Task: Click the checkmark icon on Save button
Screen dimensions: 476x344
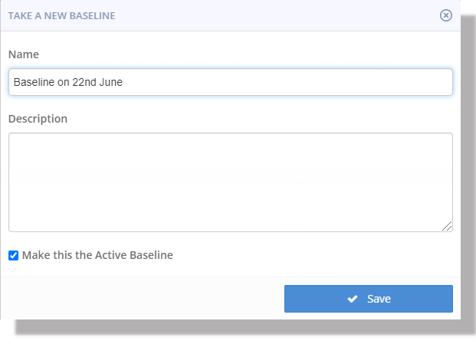Action: coord(353,299)
